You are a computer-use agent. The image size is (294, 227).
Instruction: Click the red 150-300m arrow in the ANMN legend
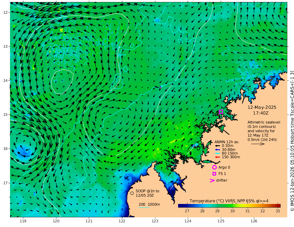217,157
